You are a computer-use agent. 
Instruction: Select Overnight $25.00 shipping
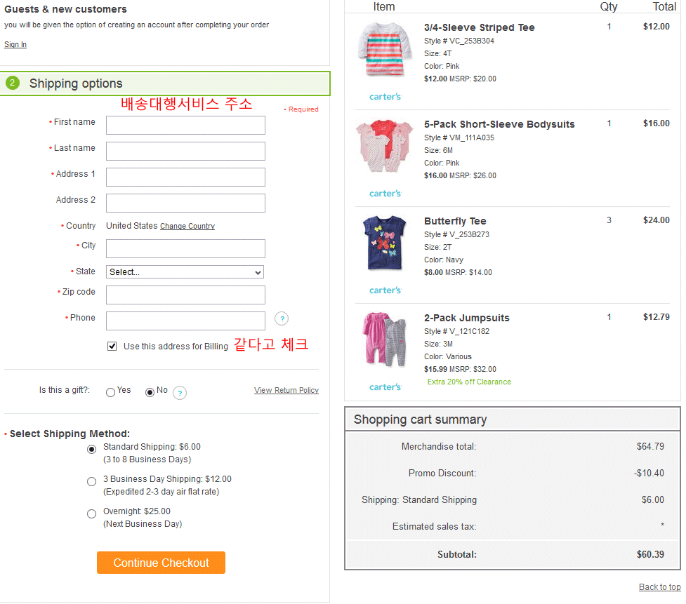click(92, 514)
